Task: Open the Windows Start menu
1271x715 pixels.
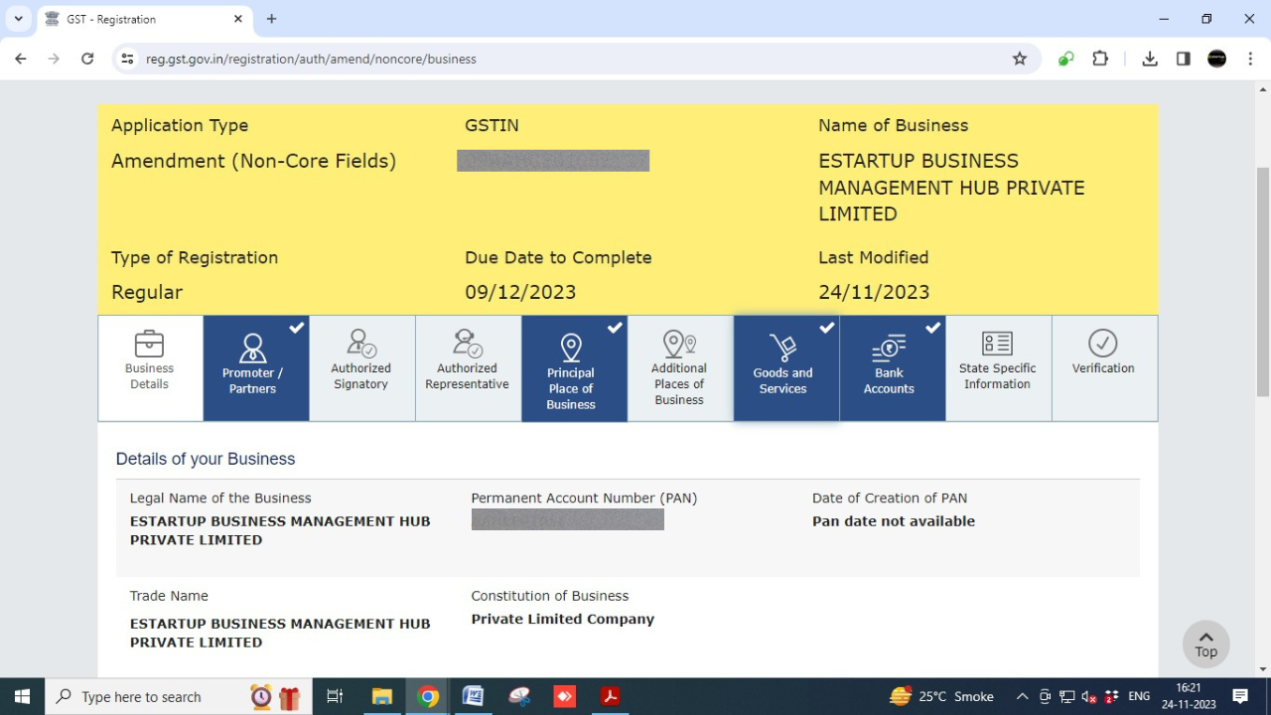Action: pyautogui.click(x=22, y=696)
